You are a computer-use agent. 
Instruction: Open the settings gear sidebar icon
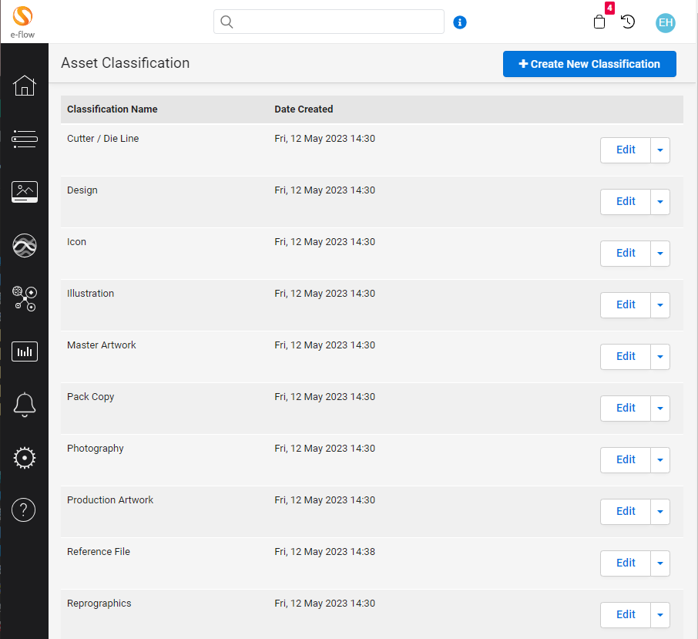25,458
